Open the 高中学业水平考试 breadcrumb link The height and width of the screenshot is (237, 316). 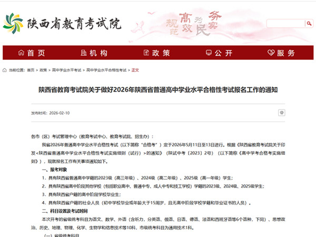pos(66,70)
